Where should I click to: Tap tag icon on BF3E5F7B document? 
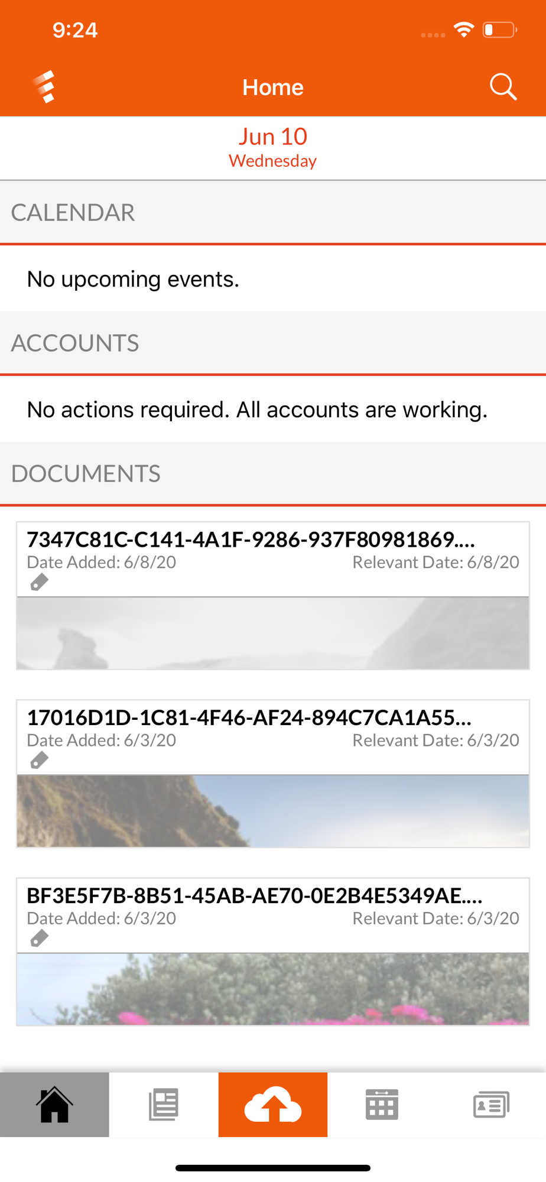pos(39,938)
